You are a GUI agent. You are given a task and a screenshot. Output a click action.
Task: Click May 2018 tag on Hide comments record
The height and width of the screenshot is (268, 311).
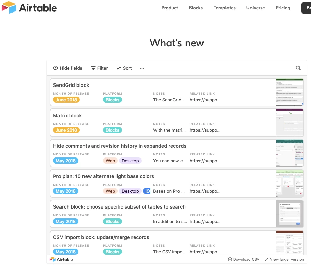coord(66,161)
